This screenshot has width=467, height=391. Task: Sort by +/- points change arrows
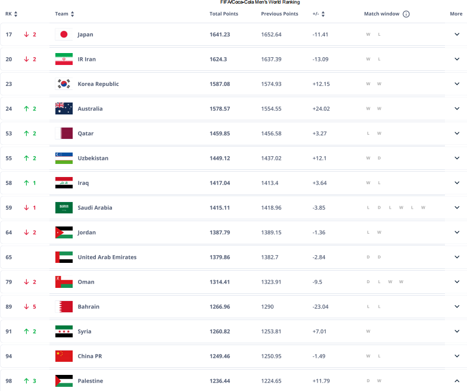323,14
